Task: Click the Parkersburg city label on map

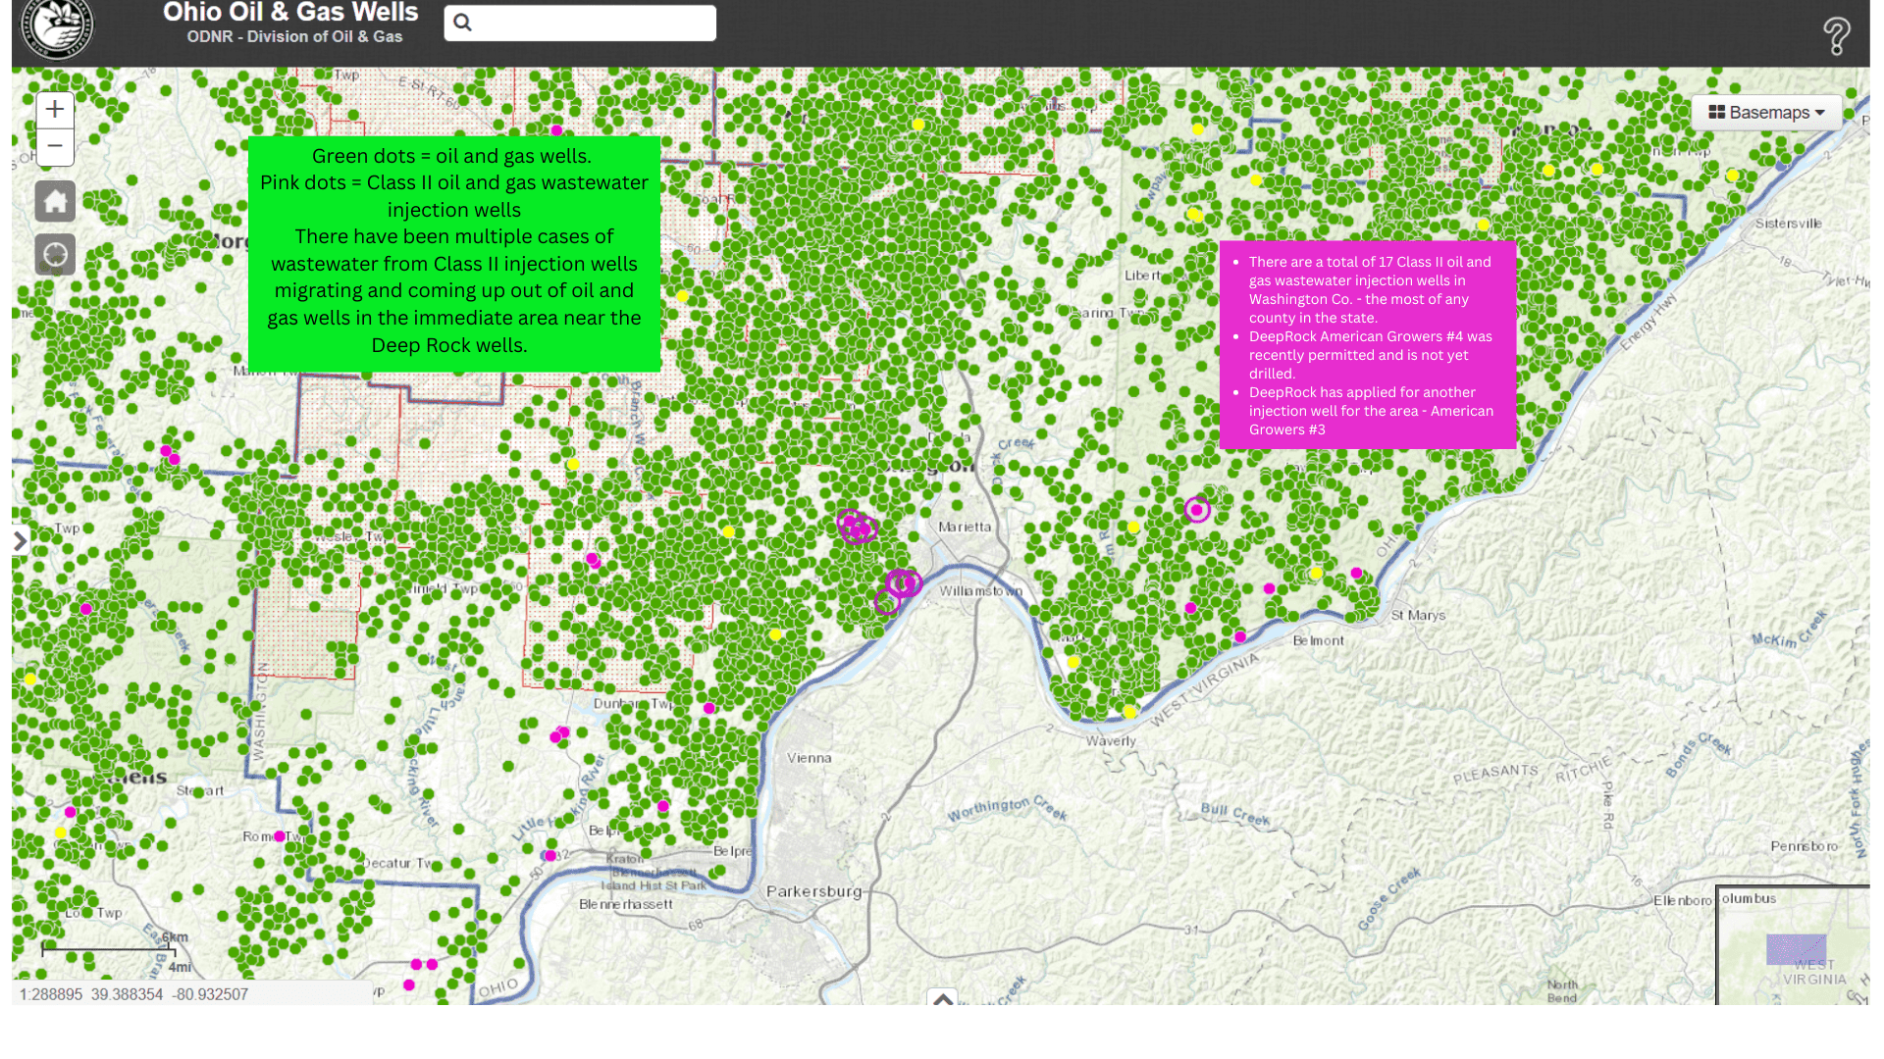Action: 813,891
